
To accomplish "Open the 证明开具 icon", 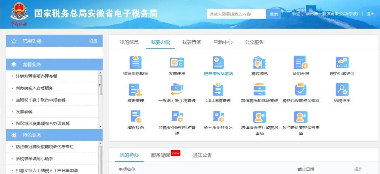I will (x=301, y=63).
